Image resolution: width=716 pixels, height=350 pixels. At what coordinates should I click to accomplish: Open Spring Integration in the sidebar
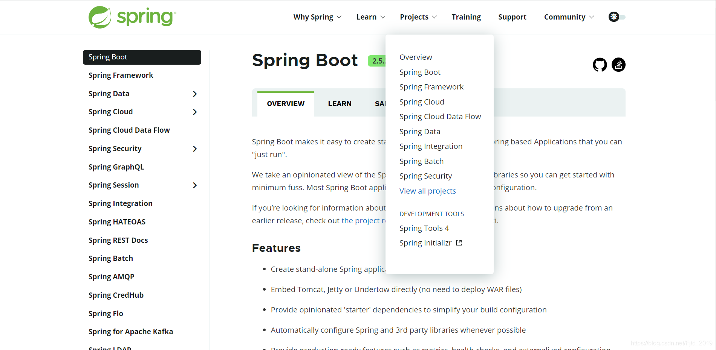coord(120,203)
